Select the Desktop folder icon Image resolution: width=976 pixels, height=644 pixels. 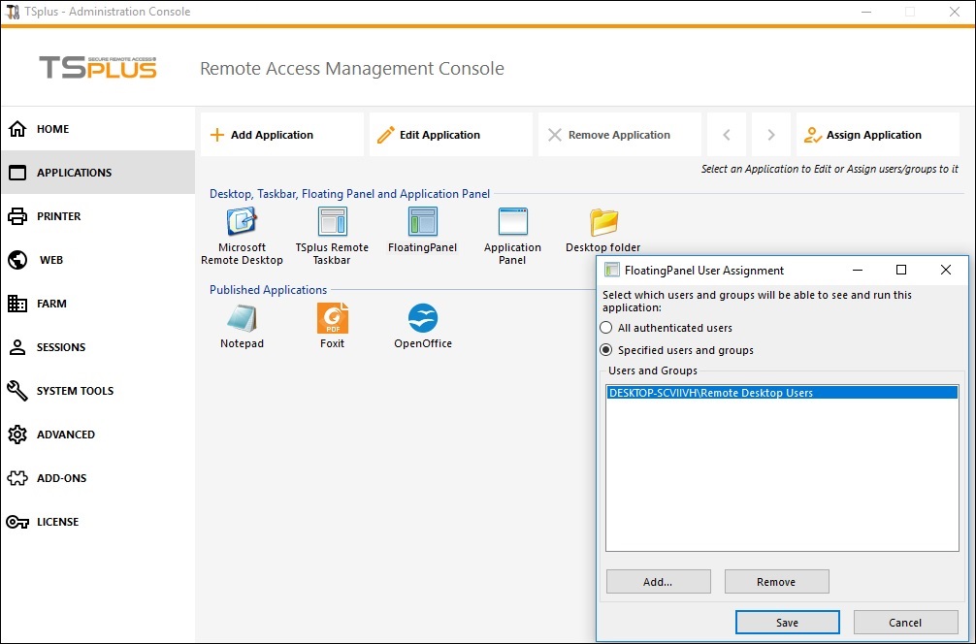tap(603, 223)
